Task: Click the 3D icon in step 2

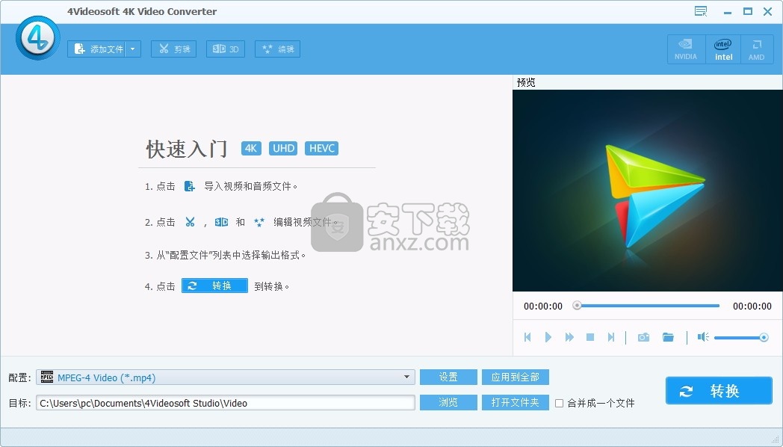Action: tap(221, 222)
